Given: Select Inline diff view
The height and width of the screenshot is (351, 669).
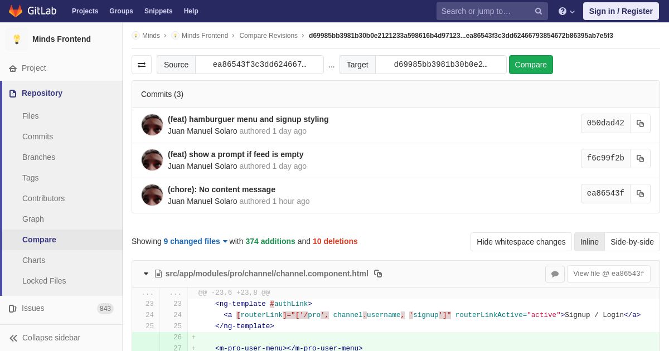Looking at the screenshot, I should pyautogui.click(x=589, y=242).
